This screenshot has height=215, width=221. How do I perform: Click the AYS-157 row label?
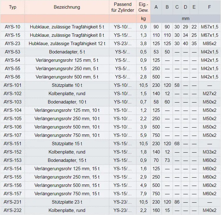pyautogui.click(x=13, y=194)
